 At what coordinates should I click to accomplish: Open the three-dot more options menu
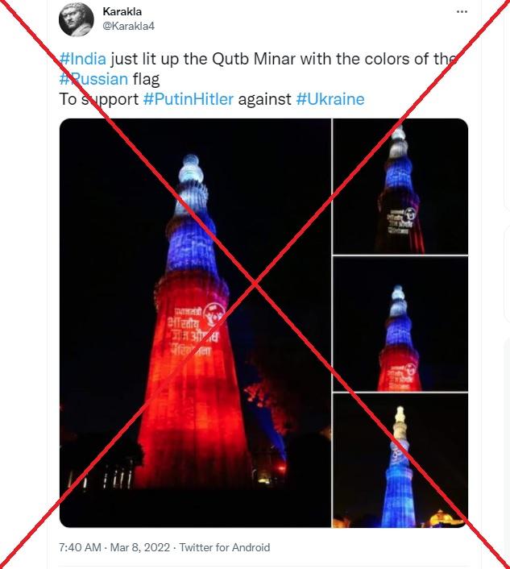(x=462, y=12)
